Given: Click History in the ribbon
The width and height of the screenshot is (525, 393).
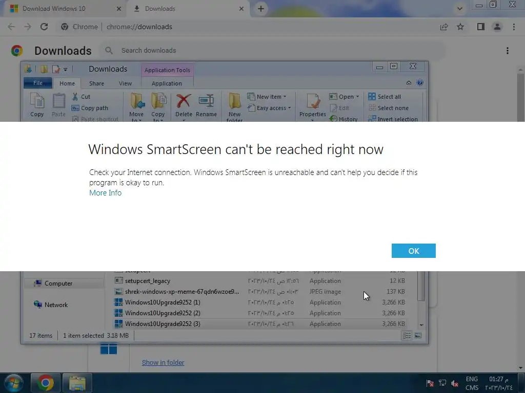Looking at the screenshot, I should coord(344,119).
